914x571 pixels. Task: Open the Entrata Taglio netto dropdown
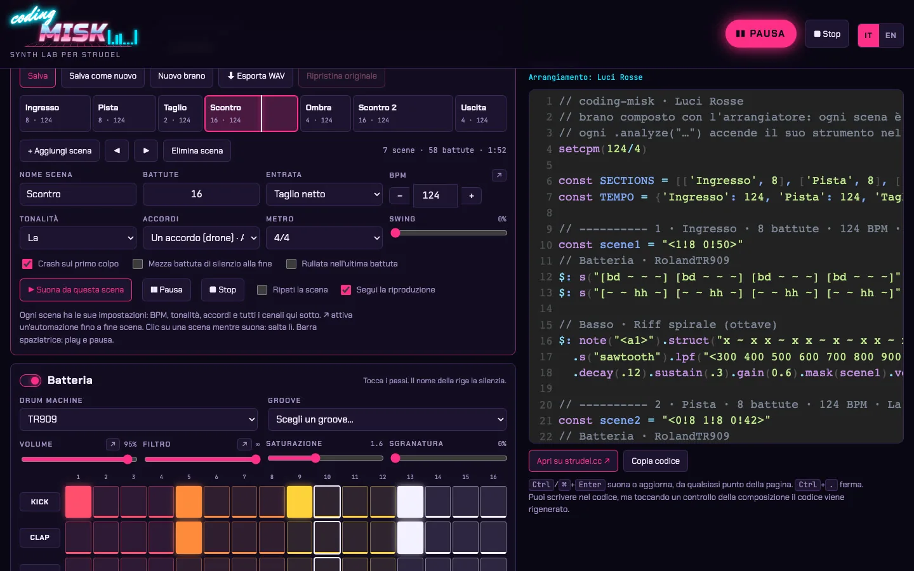(324, 194)
